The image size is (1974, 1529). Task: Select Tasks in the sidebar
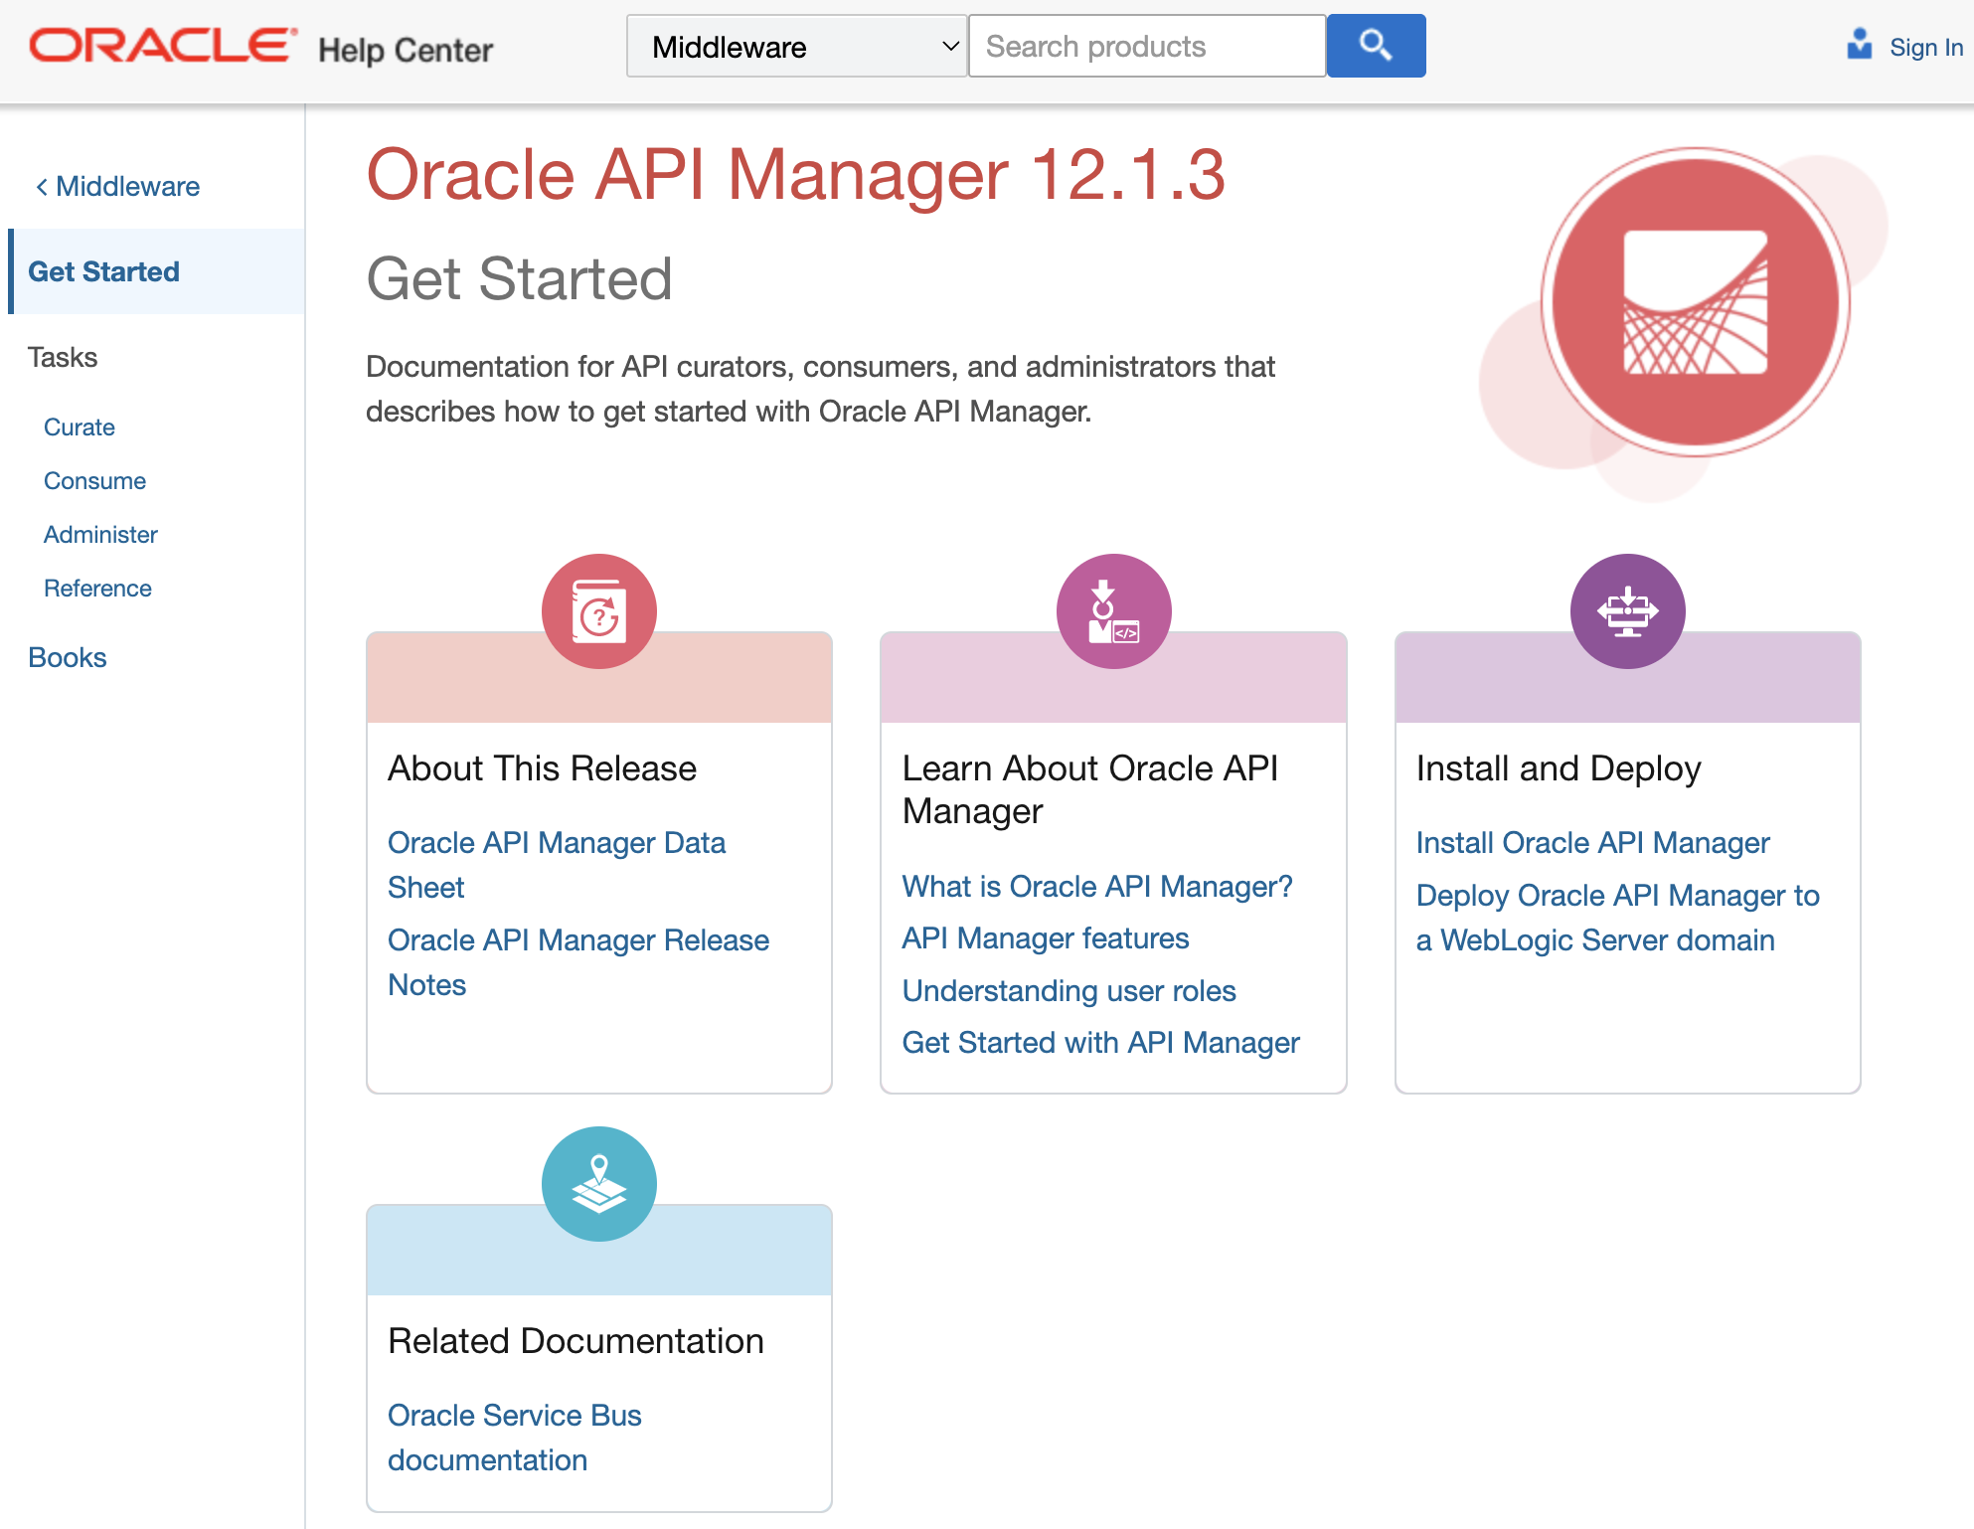click(63, 357)
